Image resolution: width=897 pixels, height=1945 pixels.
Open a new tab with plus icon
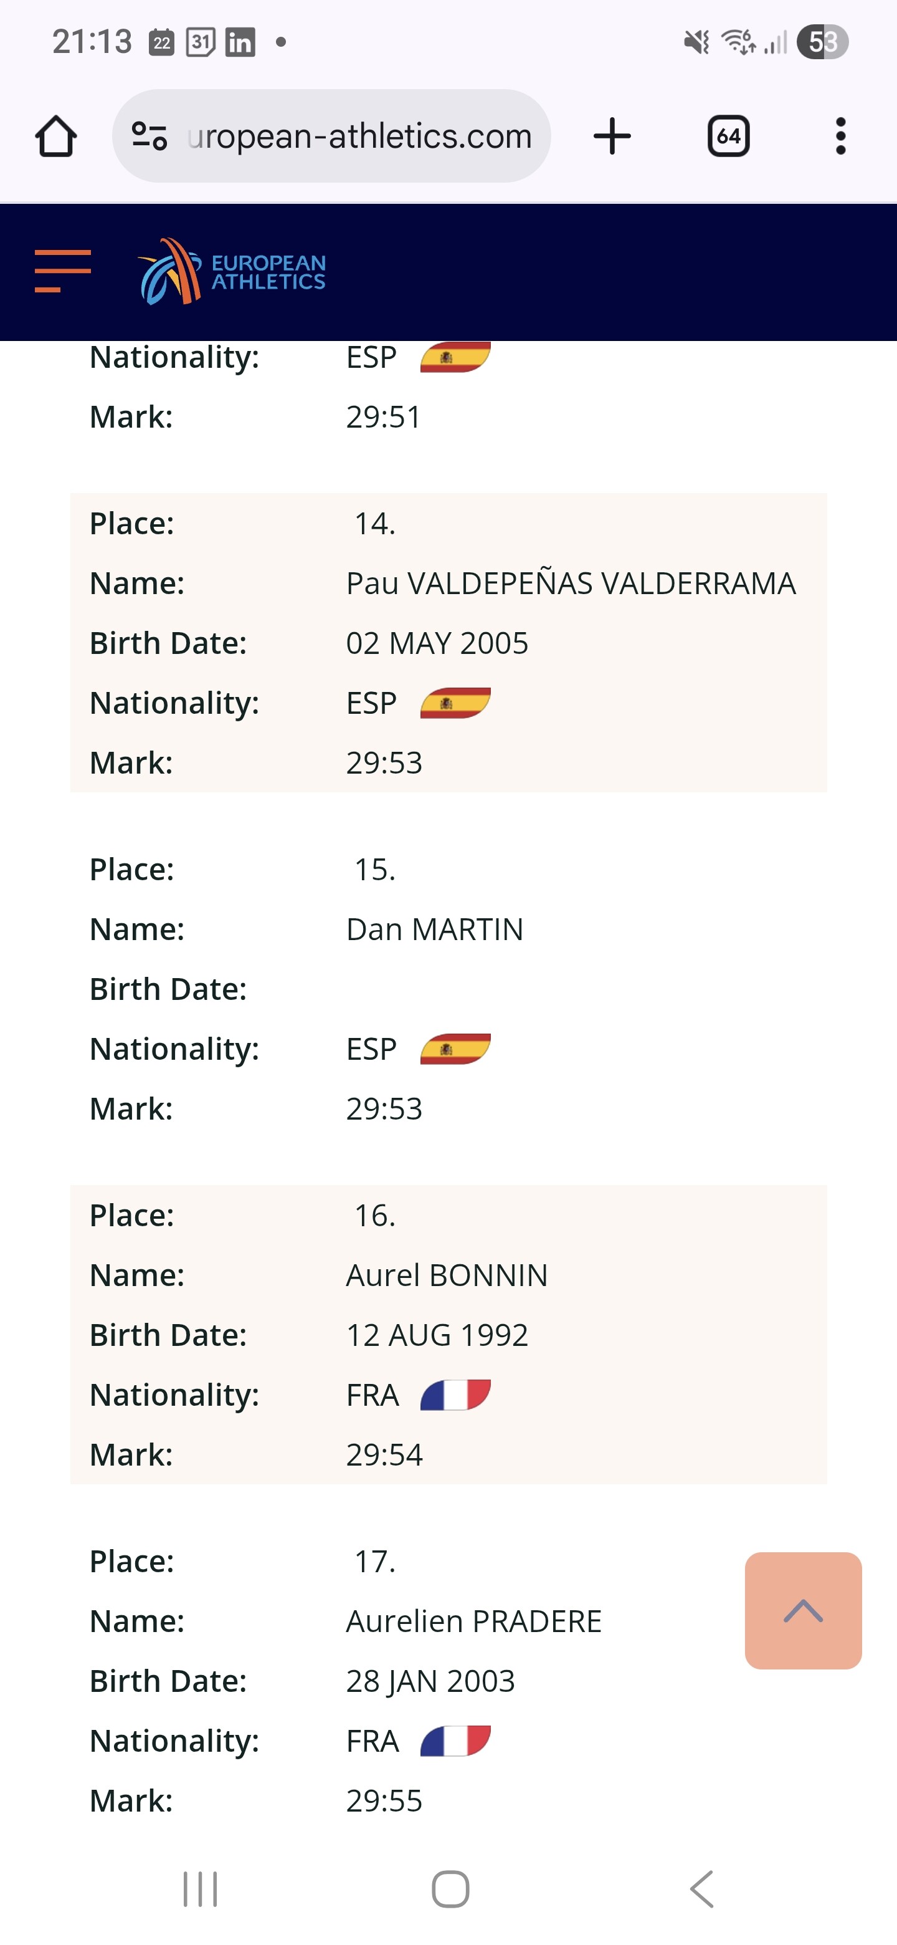pos(612,137)
